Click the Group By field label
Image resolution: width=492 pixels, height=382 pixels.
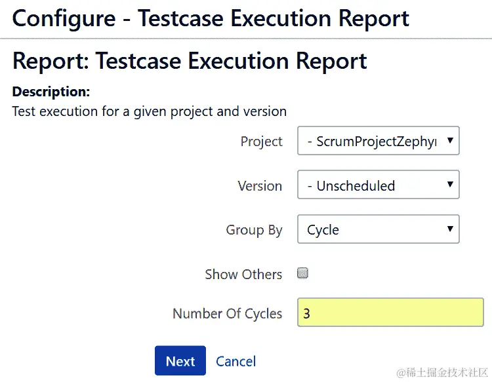[x=254, y=230]
